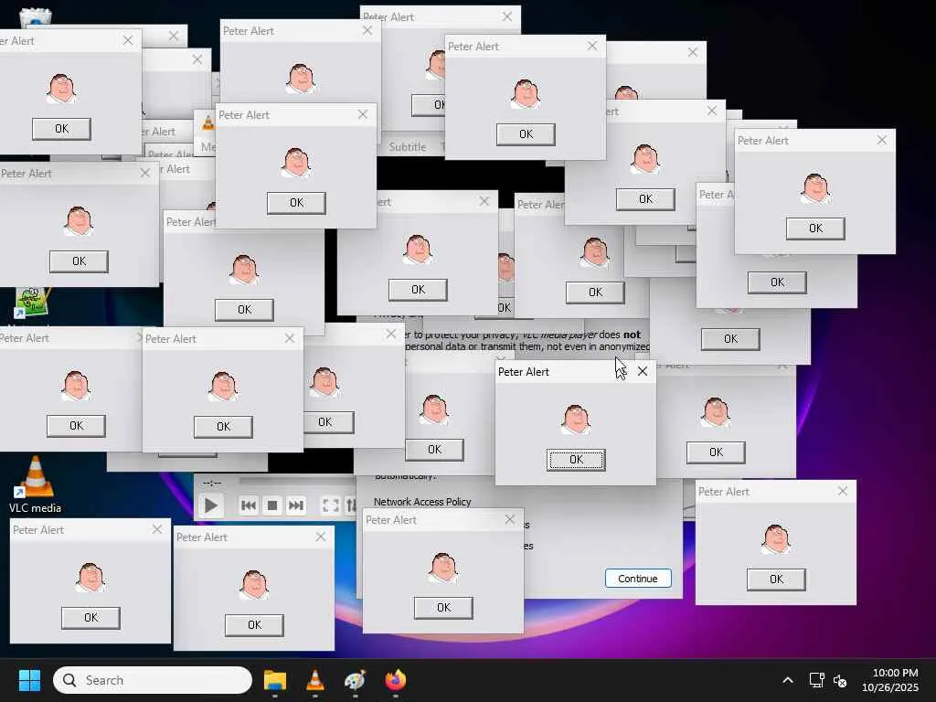
Task: Close the active Peter Alert dialog with black title
Action: [643, 371]
